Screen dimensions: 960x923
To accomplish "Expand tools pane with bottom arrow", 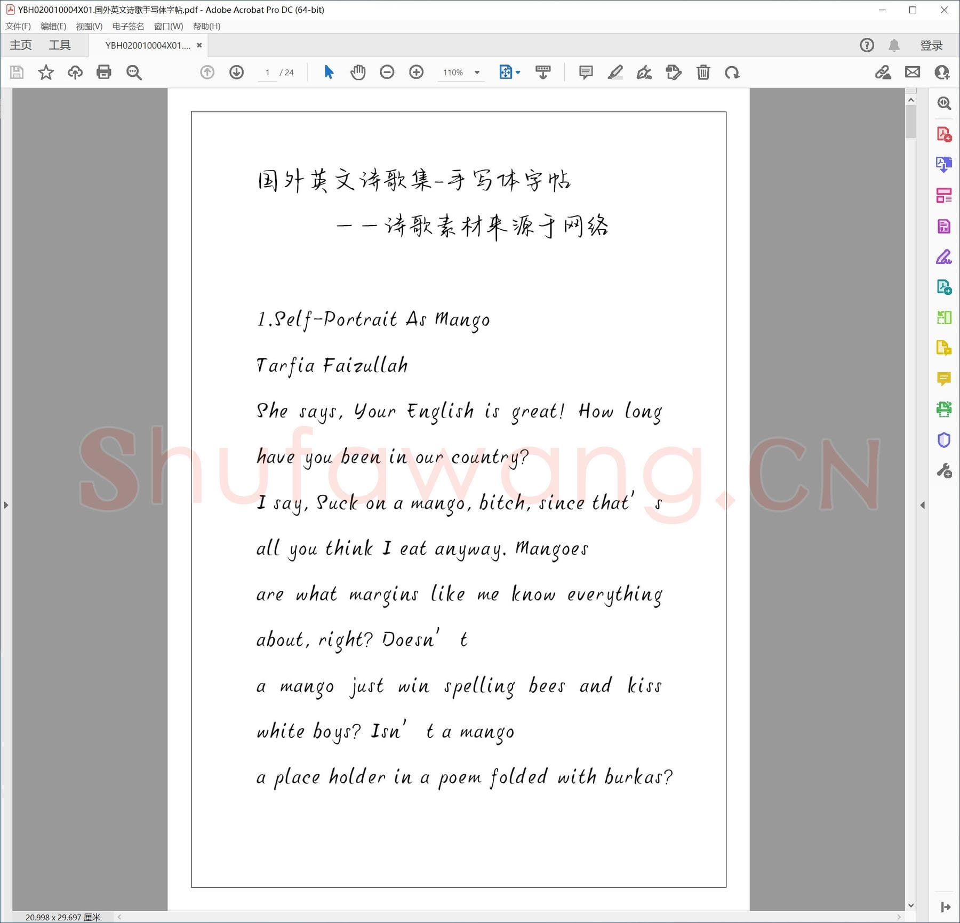I will pos(946,906).
